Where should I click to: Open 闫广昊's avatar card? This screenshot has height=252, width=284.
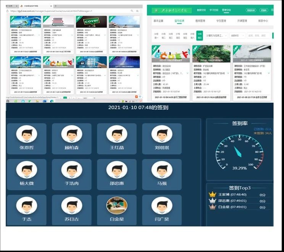[x=162, y=210]
